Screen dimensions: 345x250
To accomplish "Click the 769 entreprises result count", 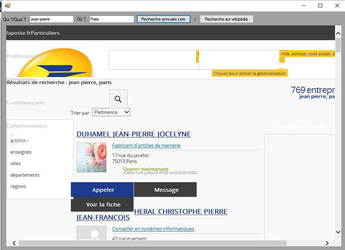I will [313, 90].
